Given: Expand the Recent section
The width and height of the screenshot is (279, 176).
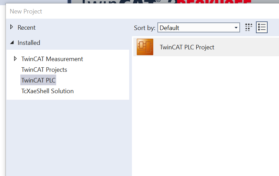Looking at the screenshot, I should [12, 27].
